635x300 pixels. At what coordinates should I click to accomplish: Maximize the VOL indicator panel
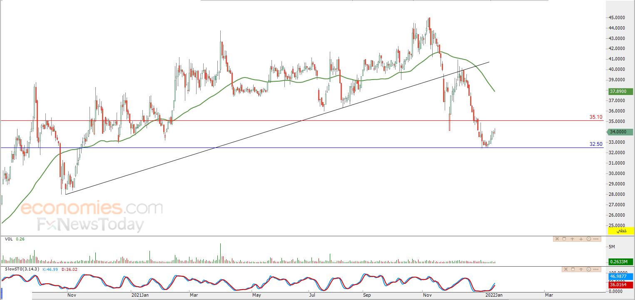point(564,239)
